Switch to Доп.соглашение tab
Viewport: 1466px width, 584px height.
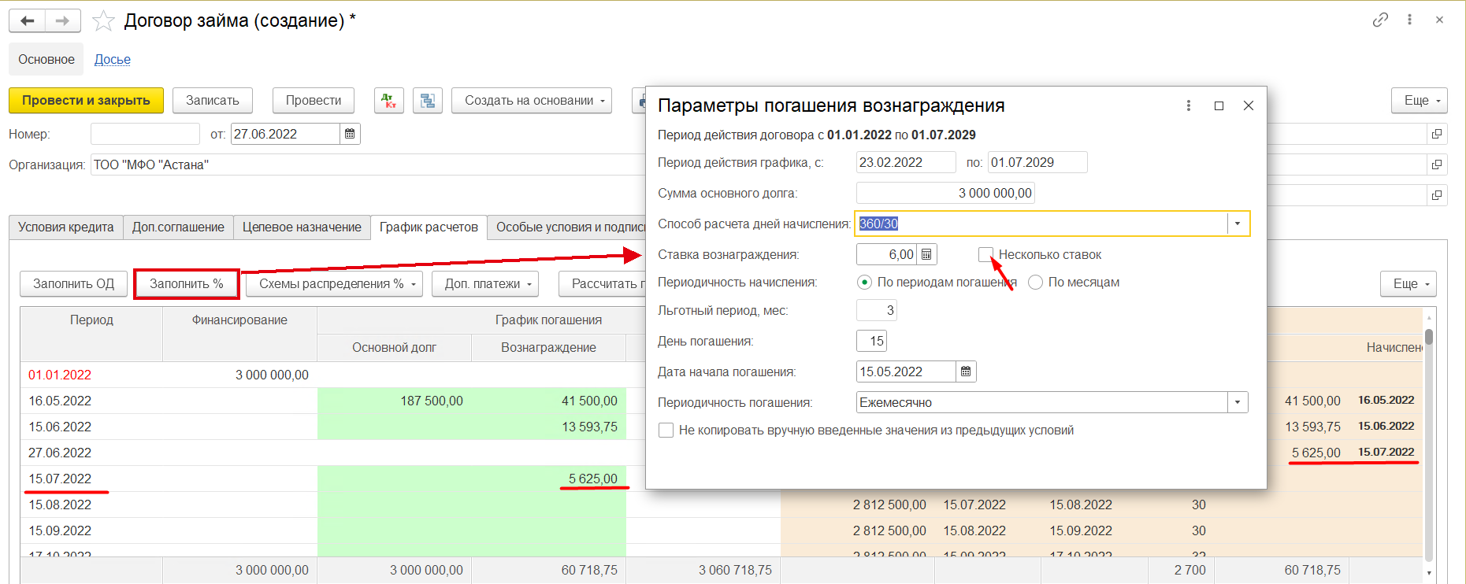pos(178,227)
